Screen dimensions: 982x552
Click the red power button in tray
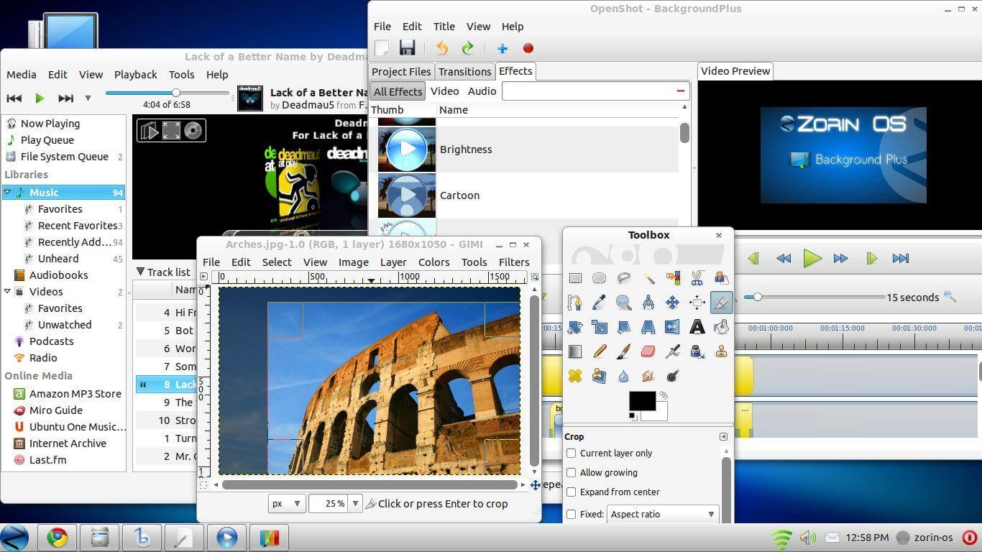tap(969, 537)
